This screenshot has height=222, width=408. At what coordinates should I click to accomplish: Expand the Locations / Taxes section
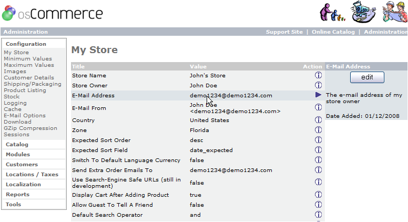[32, 175]
